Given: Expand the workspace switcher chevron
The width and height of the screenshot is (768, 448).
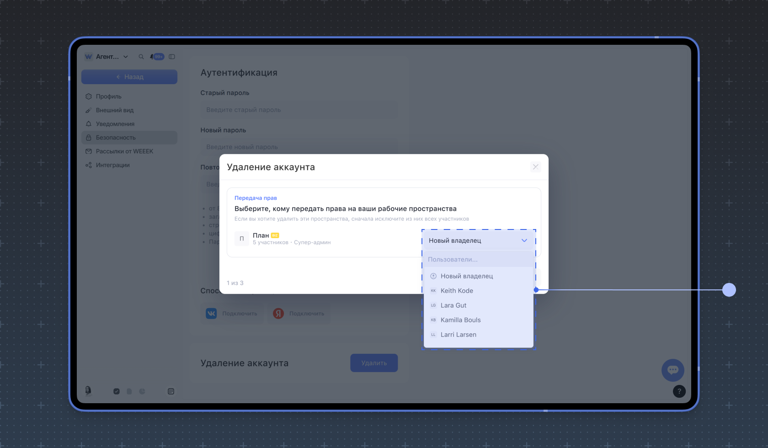Looking at the screenshot, I should click(126, 57).
